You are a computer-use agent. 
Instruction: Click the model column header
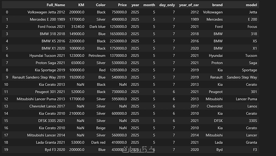(x=251, y=5)
